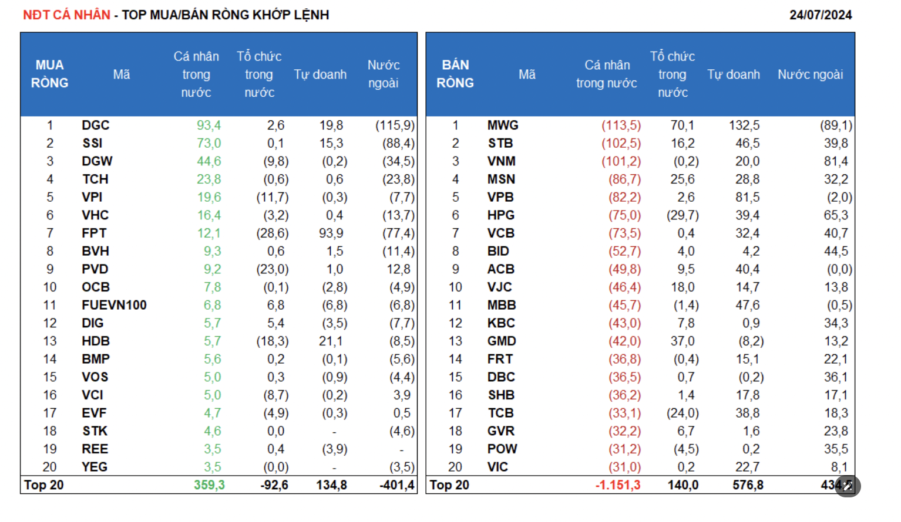Click MWG Tự doanh value 132,5

(x=744, y=126)
